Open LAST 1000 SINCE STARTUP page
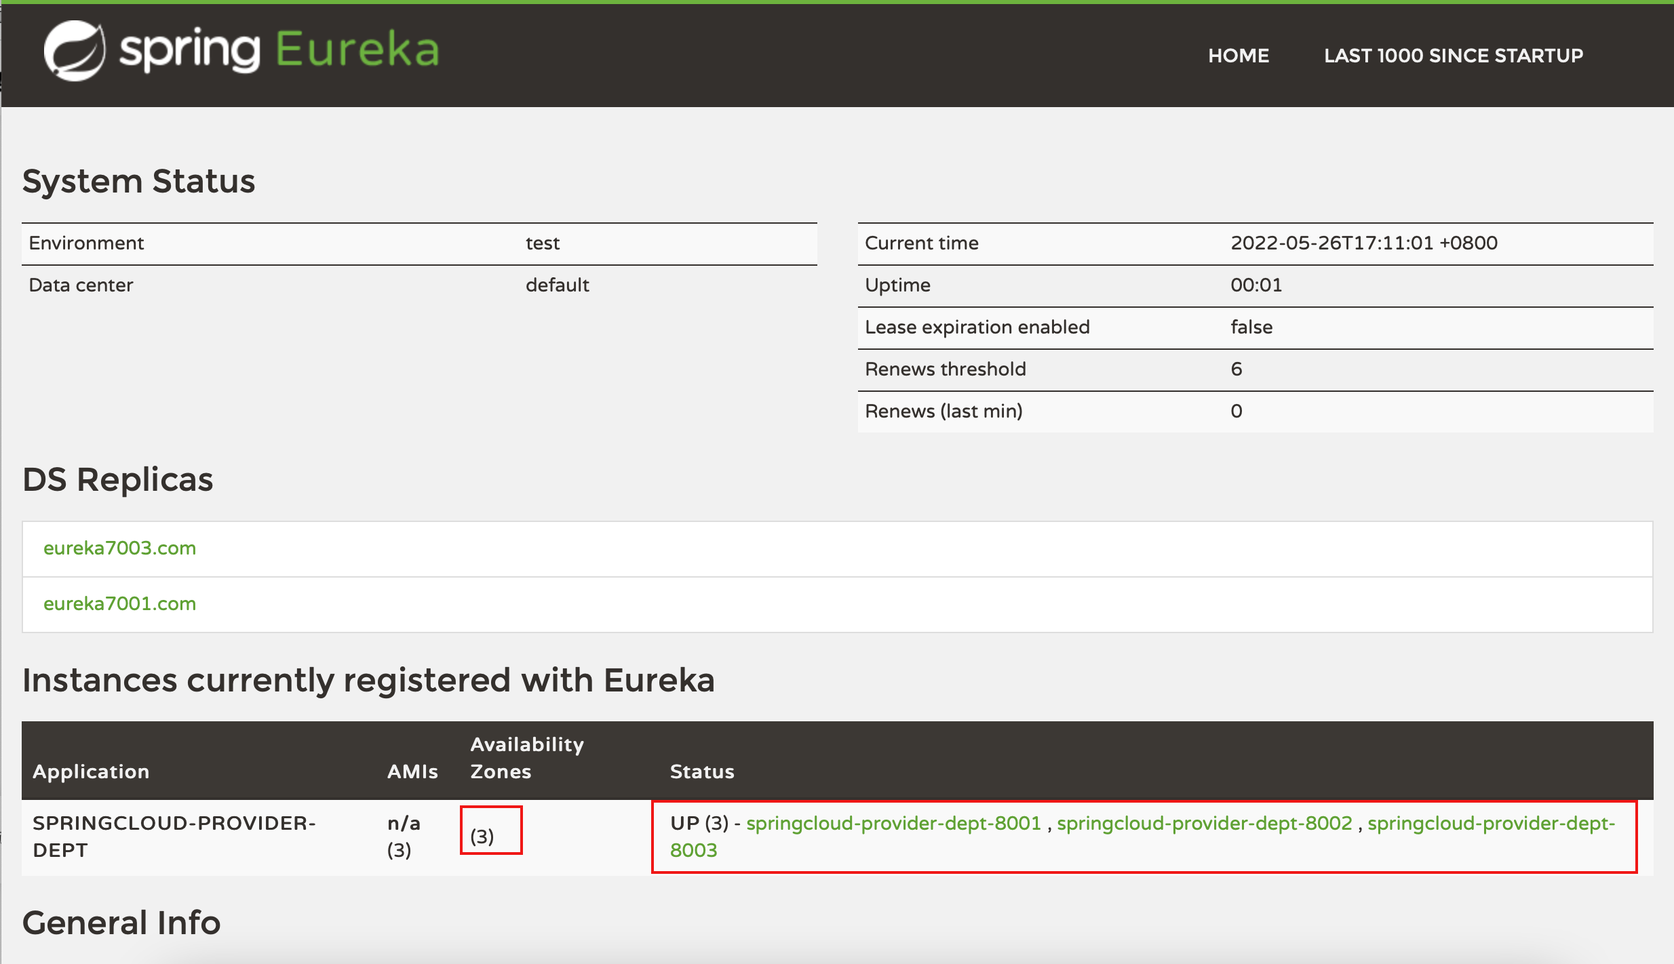 (x=1453, y=56)
